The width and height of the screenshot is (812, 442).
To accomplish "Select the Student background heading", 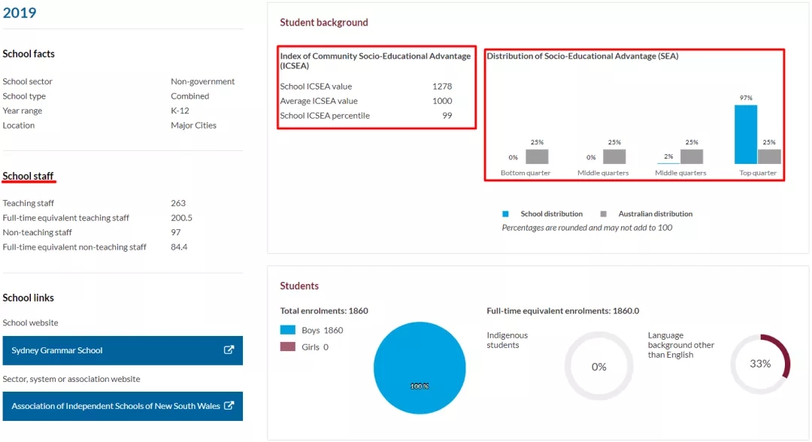I will [x=324, y=23].
